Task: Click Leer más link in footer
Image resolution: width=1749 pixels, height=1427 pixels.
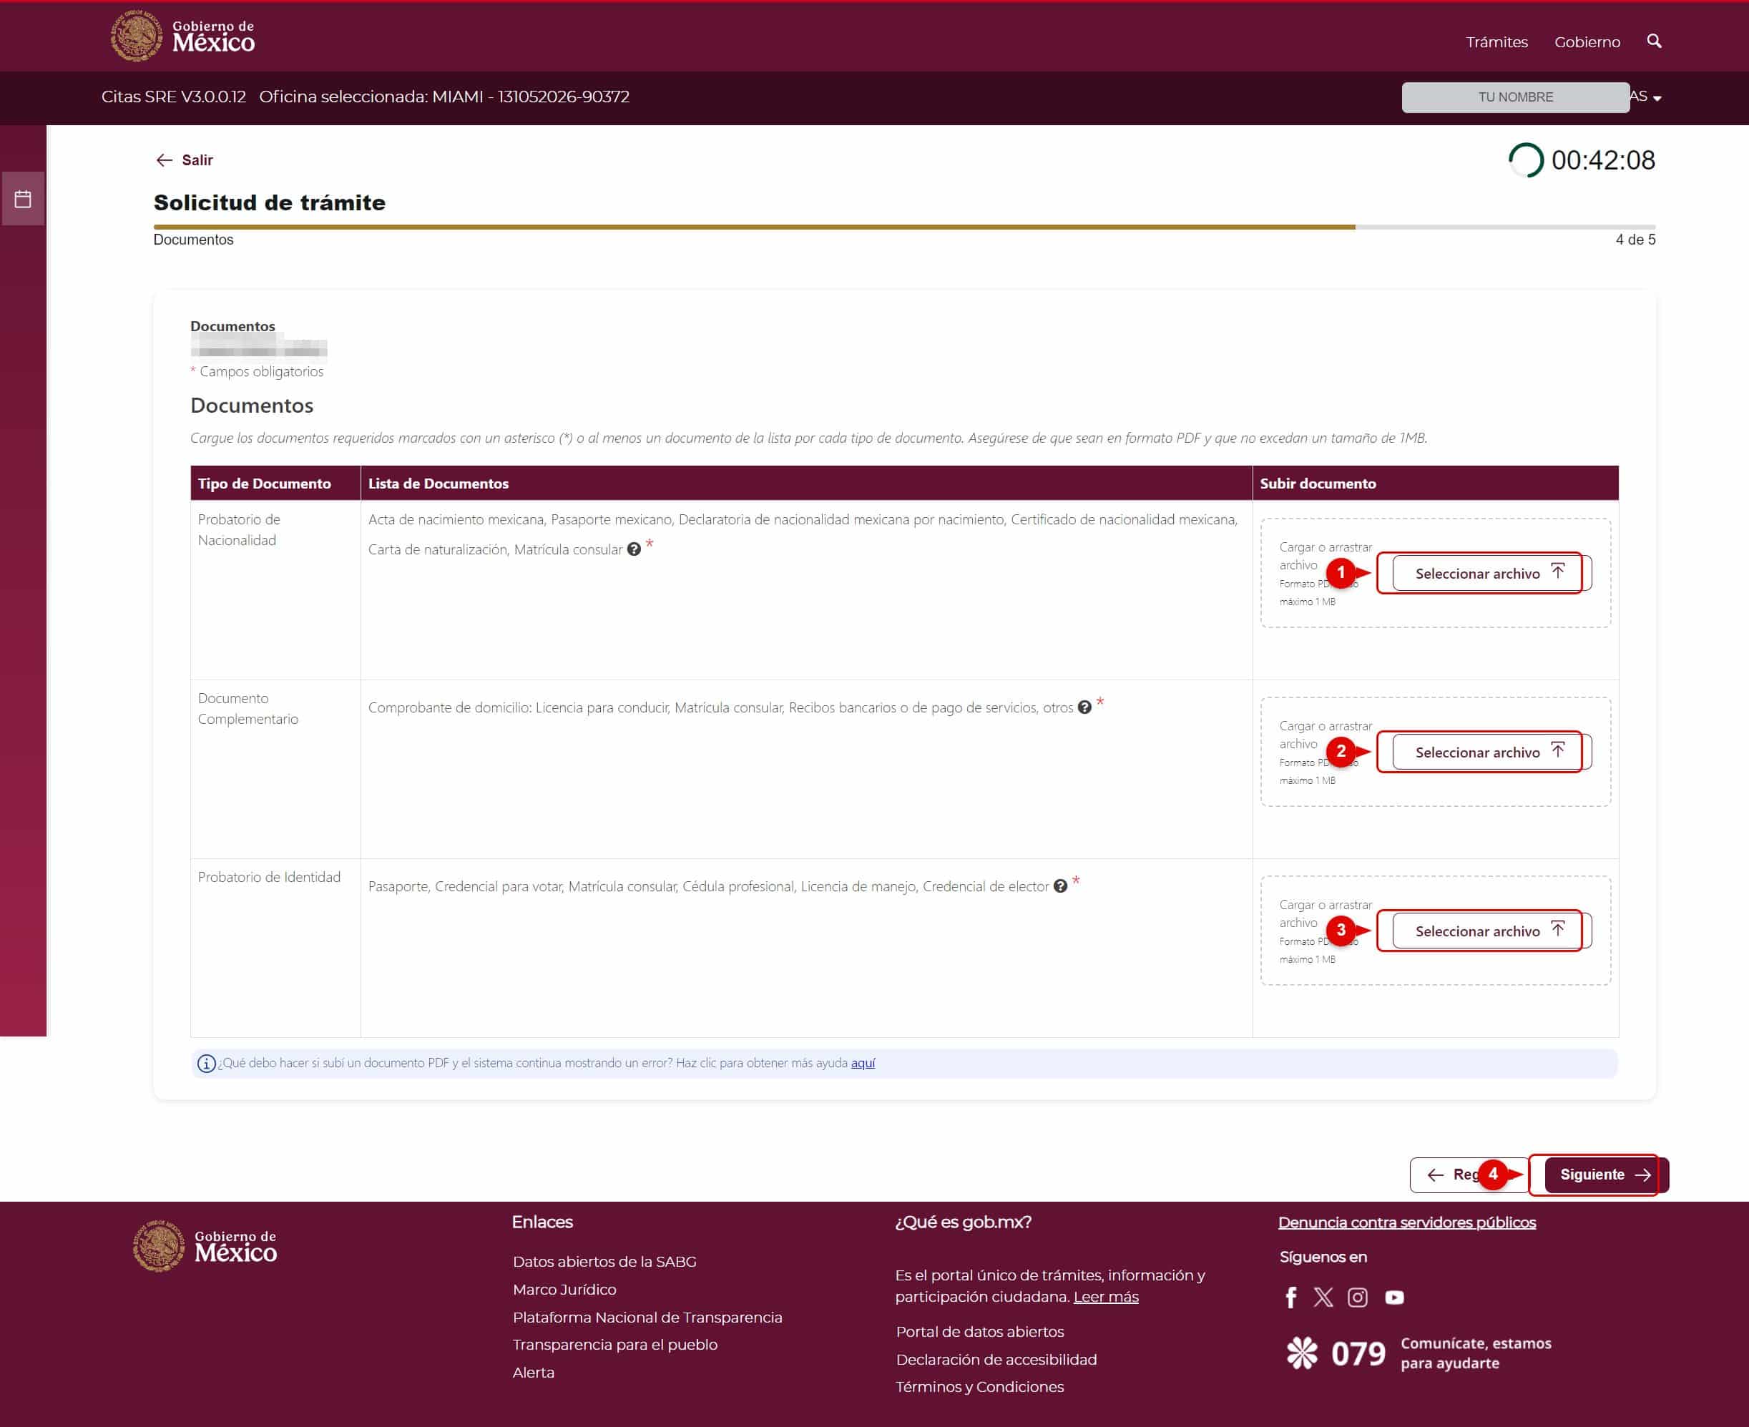Action: 1105,1297
